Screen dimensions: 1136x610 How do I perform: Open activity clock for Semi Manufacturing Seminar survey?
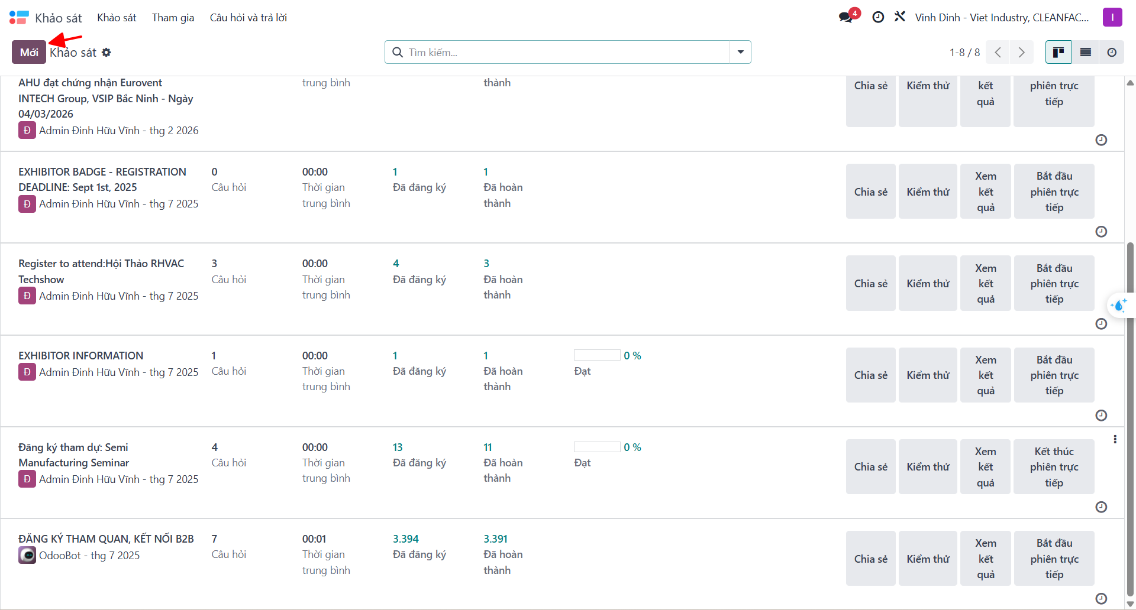[x=1101, y=507]
